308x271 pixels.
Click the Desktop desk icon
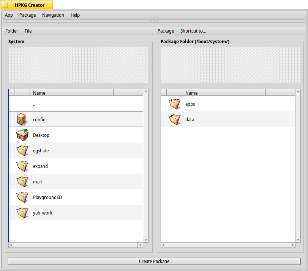tap(22, 135)
